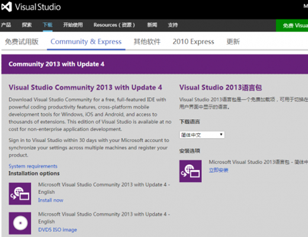Select the 下载 menu item
This screenshot has width=308, height=237.
point(47,25)
